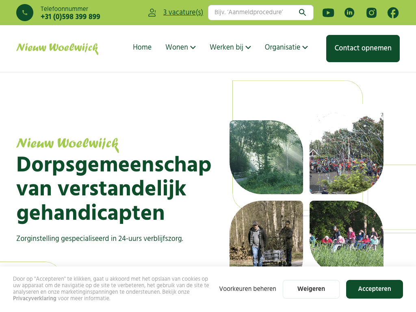416x312 pixels.
Task: Click the Nieuw Woelwijck header logo
Action: tap(57, 48)
